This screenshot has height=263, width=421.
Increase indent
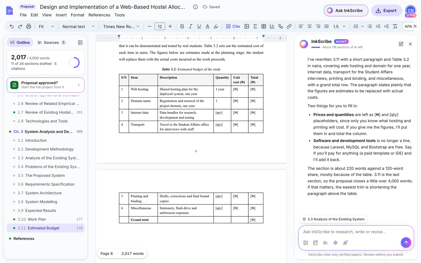coord(386,26)
